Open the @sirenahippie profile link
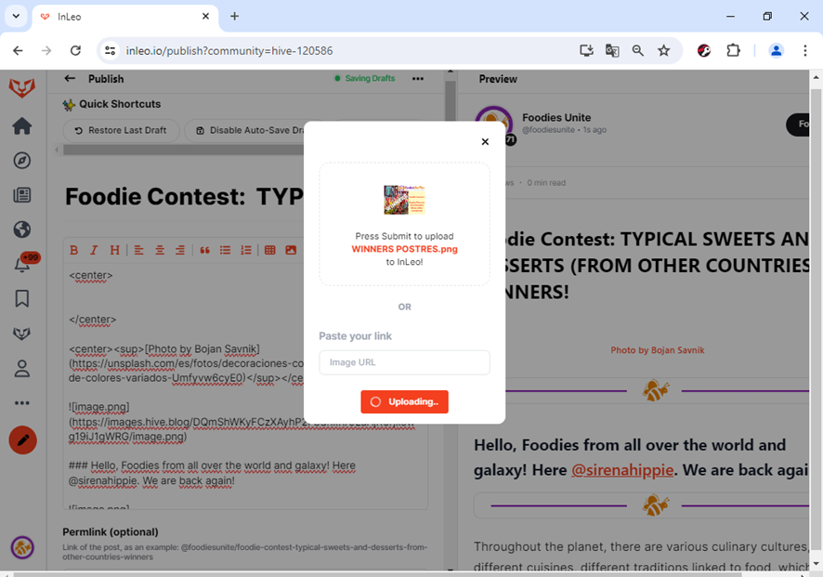The width and height of the screenshot is (823, 577). click(x=622, y=470)
